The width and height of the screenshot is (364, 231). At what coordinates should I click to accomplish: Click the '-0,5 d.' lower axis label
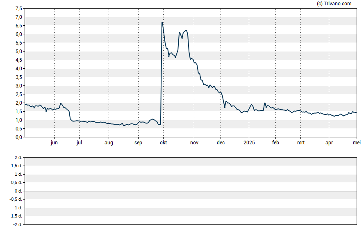coord(16,199)
